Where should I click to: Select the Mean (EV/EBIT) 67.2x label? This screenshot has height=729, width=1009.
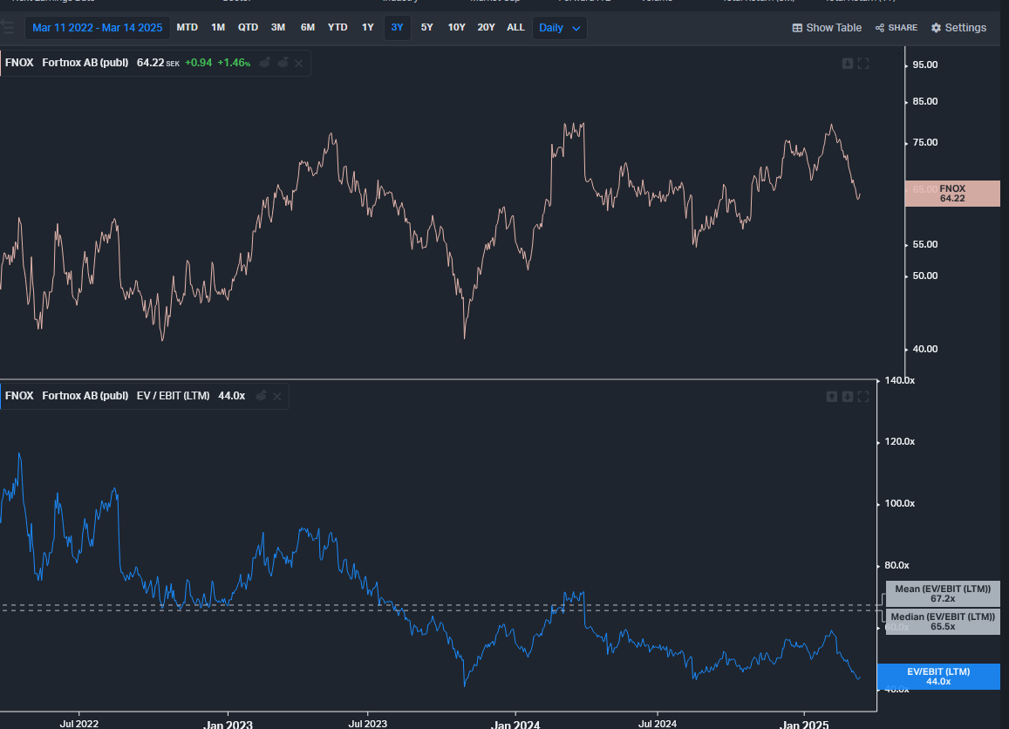coord(943,594)
